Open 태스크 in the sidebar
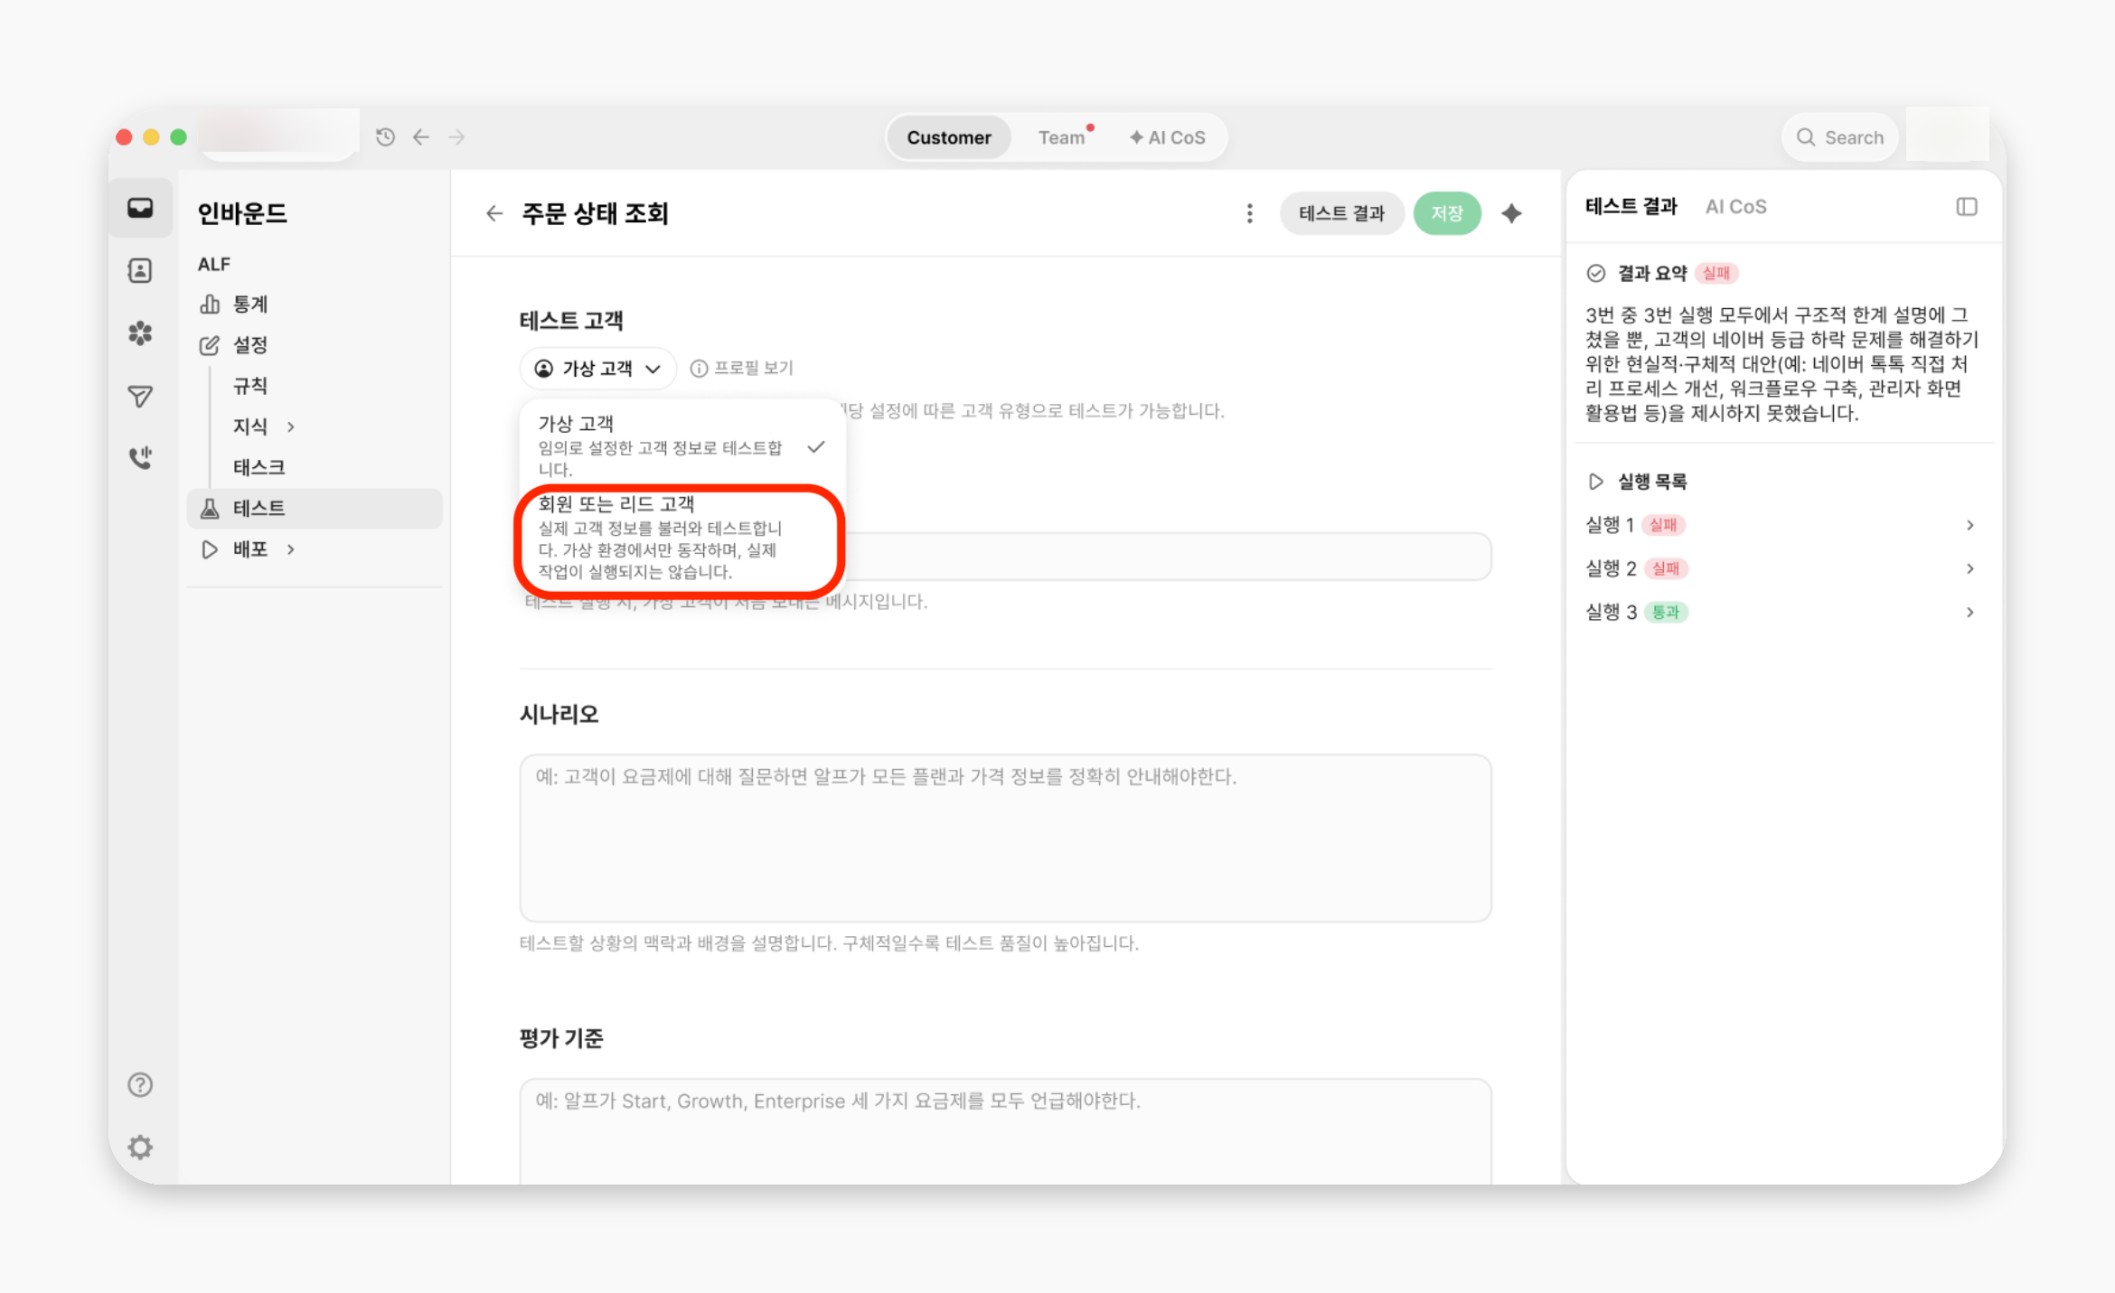Screen dimensions: 2115x1293 coord(259,467)
